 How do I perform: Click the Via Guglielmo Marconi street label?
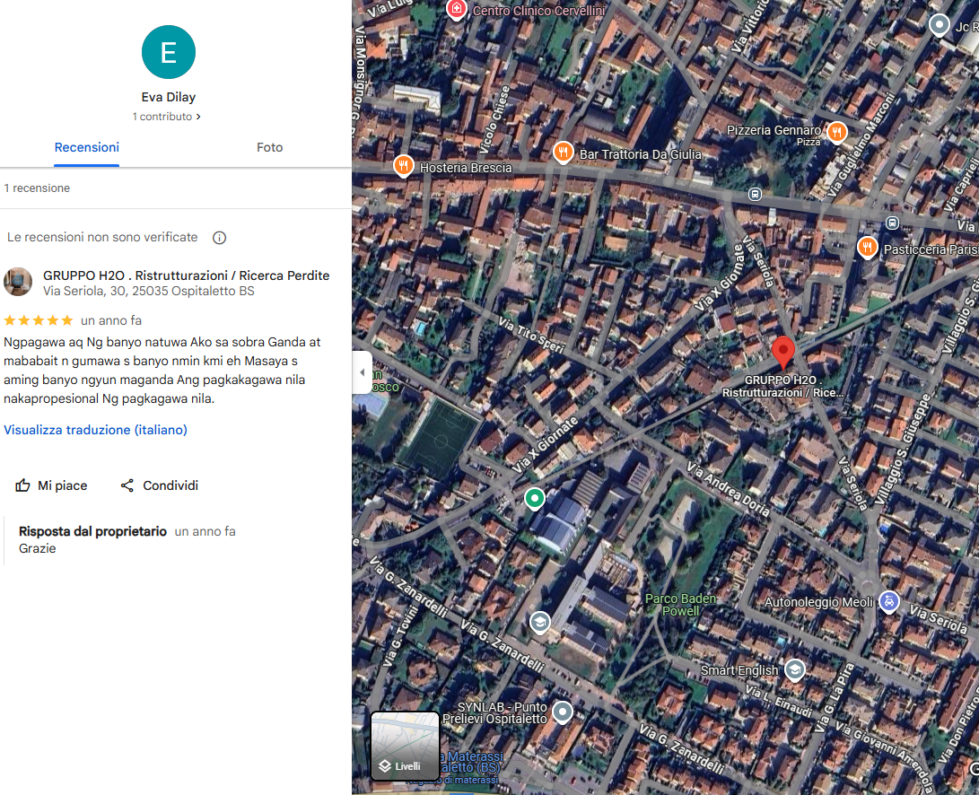pos(861,144)
